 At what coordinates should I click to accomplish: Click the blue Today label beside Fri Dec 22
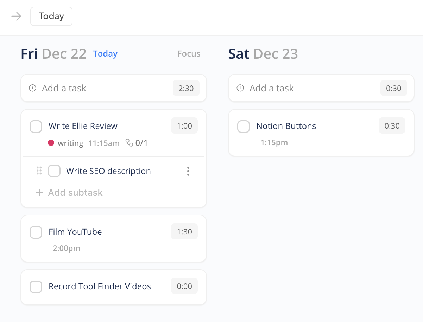coord(105,53)
